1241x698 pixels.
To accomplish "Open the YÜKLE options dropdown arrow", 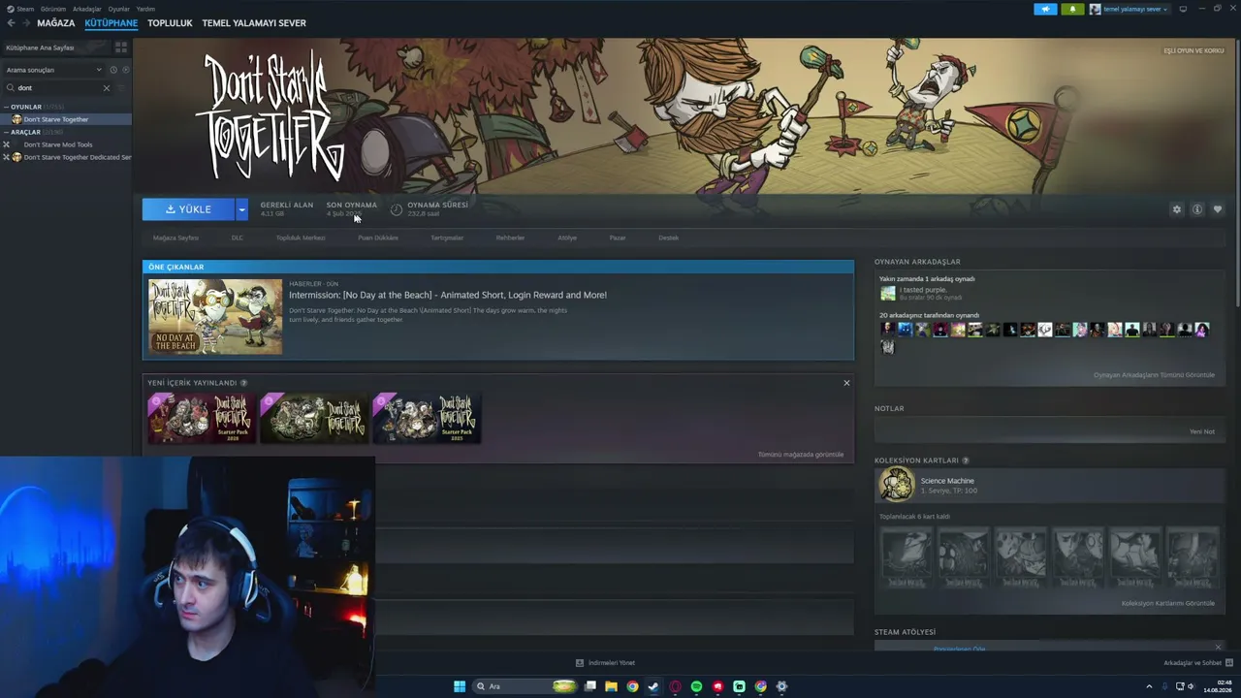I will pyautogui.click(x=241, y=209).
